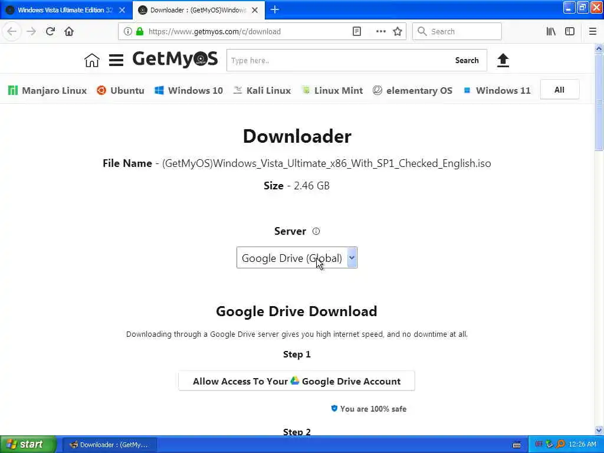
Task: Open Manjaro Linux category
Action: [47, 90]
